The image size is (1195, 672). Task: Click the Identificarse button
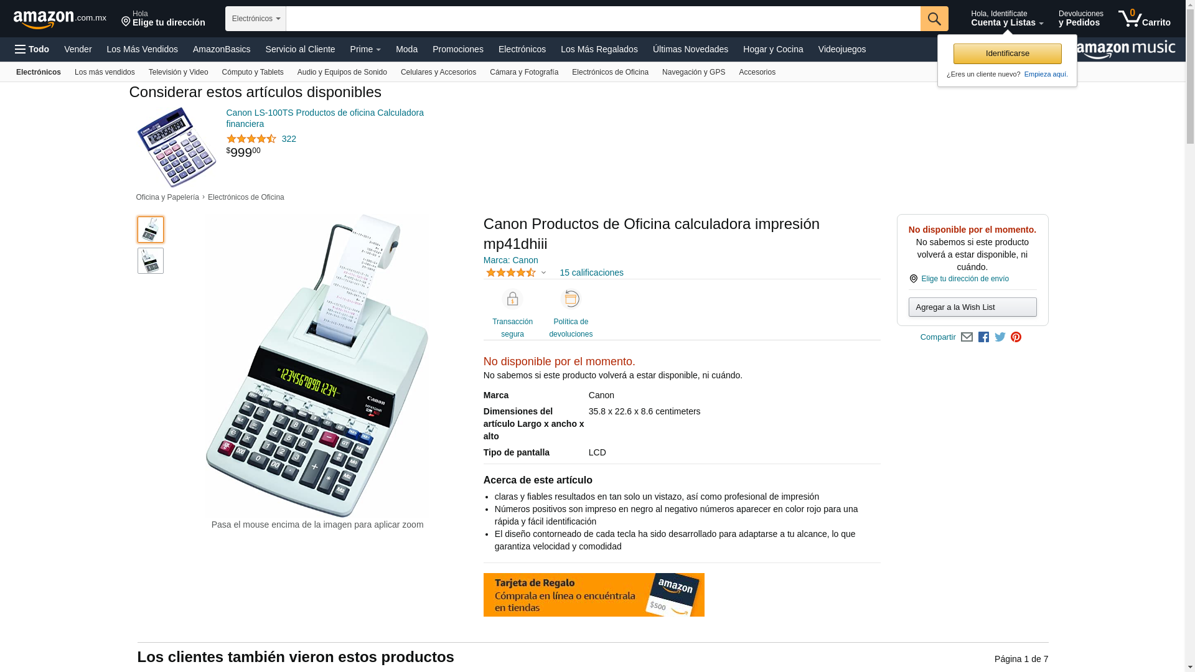click(1007, 54)
